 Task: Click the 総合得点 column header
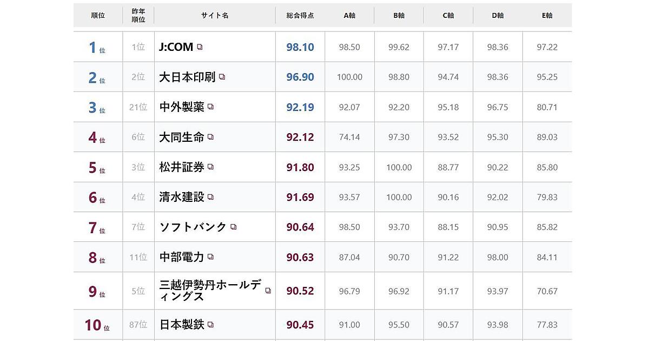300,16
